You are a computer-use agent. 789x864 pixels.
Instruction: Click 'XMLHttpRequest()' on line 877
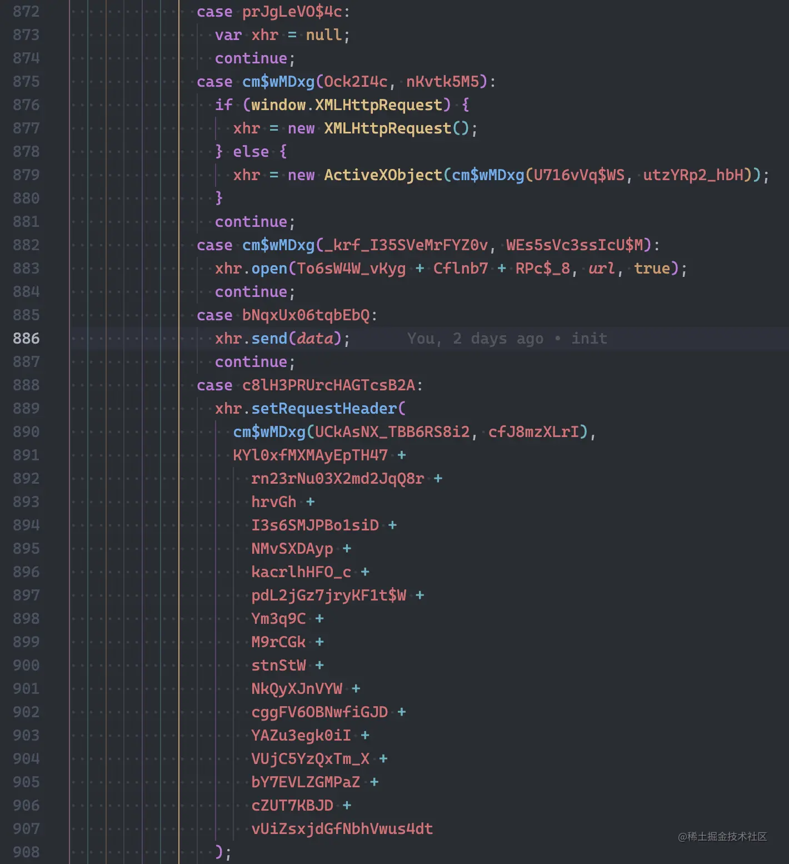click(x=397, y=128)
